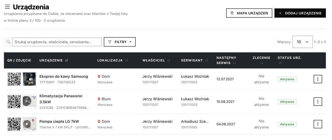Sort by Właściciel column
Image resolution: width=332 pixels, height=140 pixels.
coord(169,61)
